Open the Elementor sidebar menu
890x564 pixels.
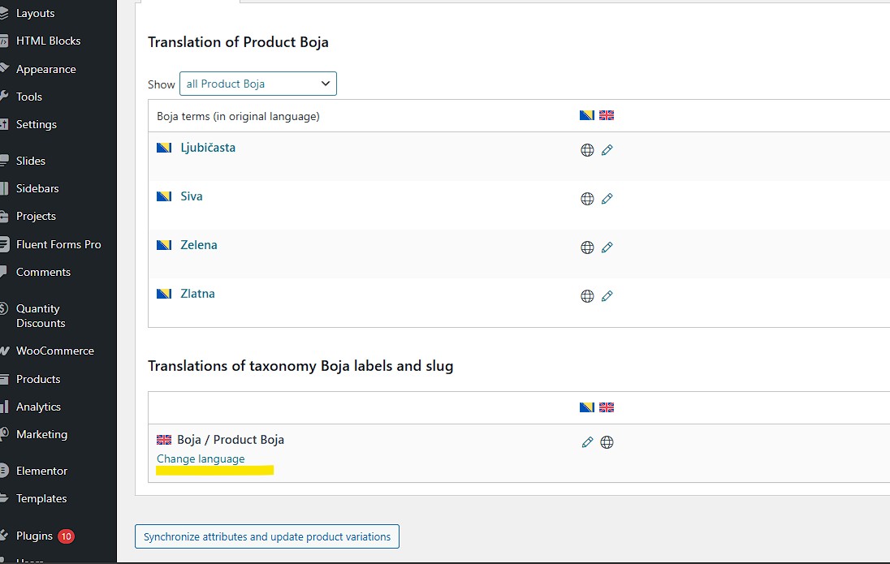tap(41, 471)
